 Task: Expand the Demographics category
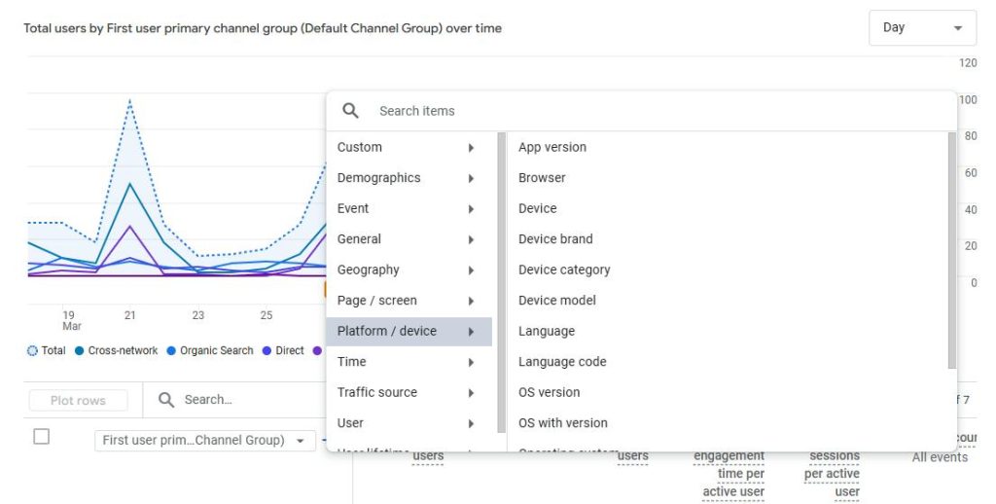tap(409, 178)
